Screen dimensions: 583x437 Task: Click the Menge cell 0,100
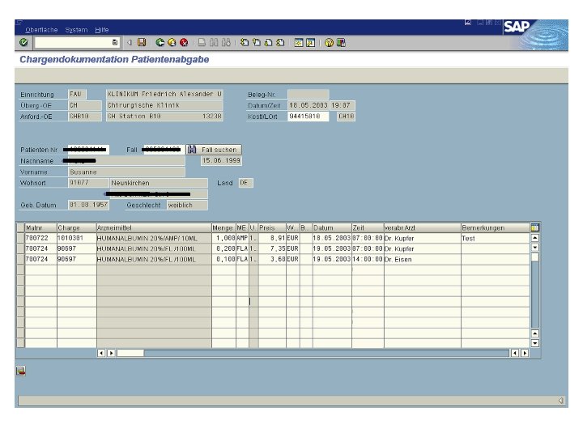223,260
